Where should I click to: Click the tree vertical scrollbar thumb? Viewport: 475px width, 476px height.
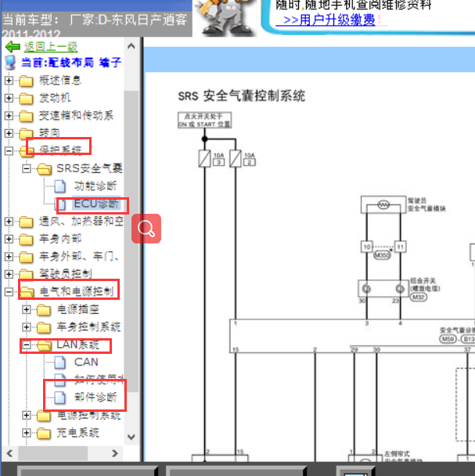click(x=131, y=241)
